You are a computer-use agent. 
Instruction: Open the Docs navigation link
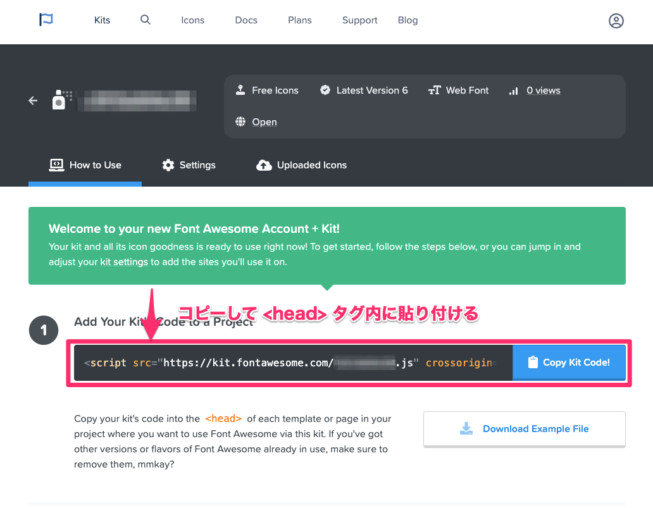pyautogui.click(x=246, y=20)
